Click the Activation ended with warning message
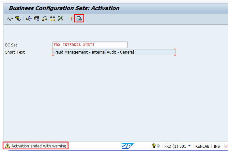Screen dimensions: 228x151 [39, 146]
